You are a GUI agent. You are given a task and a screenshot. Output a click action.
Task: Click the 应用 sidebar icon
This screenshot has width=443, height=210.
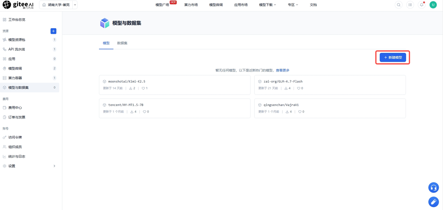pyautogui.click(x=4, y=59)
